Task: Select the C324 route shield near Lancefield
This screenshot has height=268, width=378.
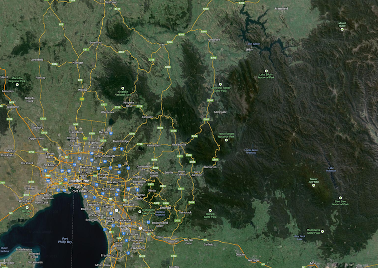Action: point(55,64)
